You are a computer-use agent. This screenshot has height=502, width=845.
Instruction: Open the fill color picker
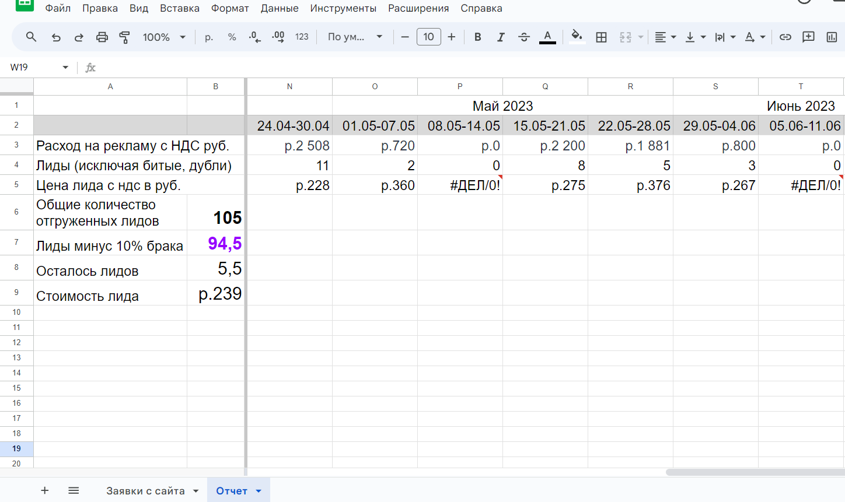click(x=577, y=37)
